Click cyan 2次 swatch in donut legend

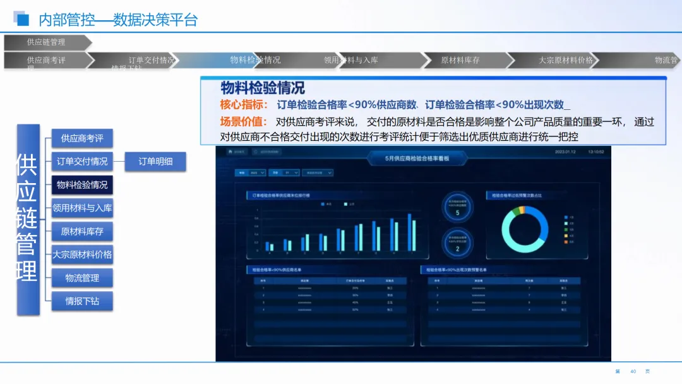[x=566, y=223]
